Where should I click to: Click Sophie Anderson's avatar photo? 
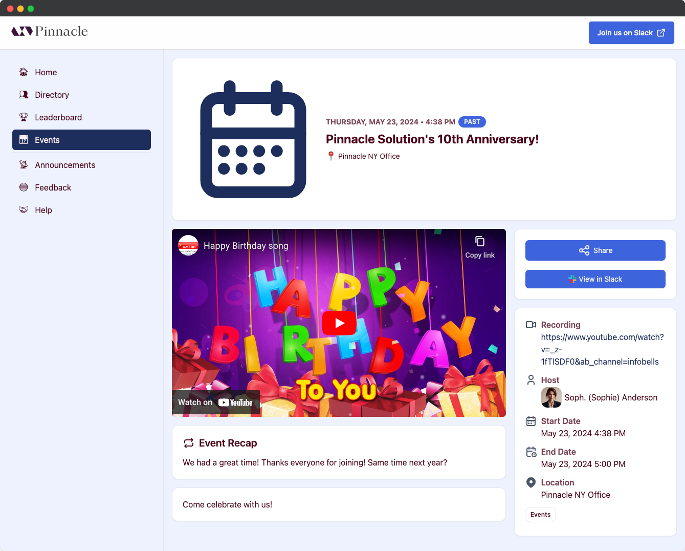point(551,397)
